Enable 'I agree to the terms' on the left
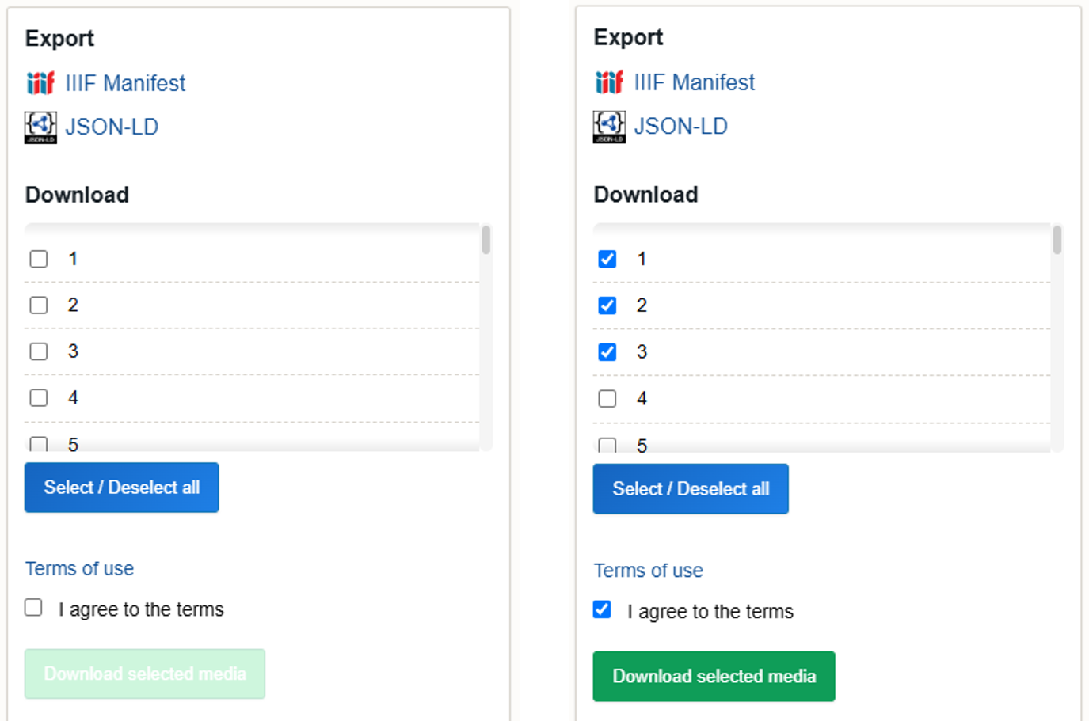 point(32,607)
